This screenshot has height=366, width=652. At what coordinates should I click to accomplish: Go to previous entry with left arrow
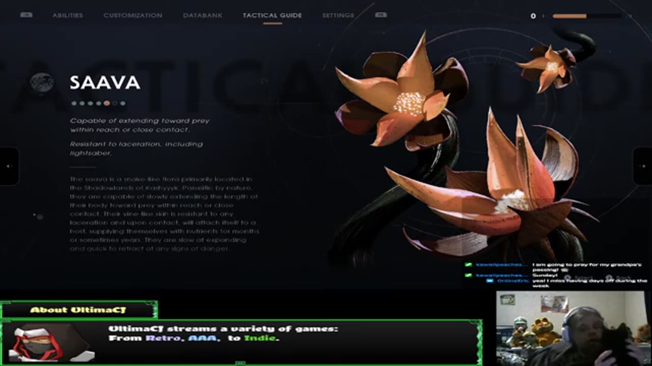(x=9, y=166)
